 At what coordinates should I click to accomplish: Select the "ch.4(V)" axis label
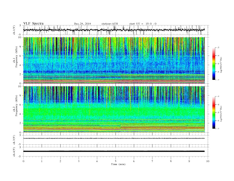point(14,152)
